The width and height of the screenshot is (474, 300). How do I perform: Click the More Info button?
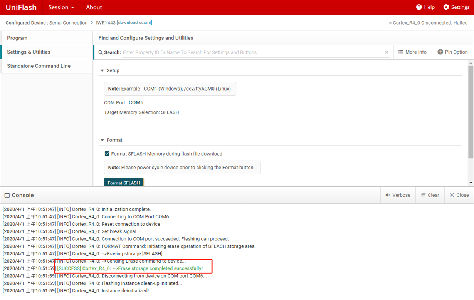pyautogui.click(x=412, y=52)
